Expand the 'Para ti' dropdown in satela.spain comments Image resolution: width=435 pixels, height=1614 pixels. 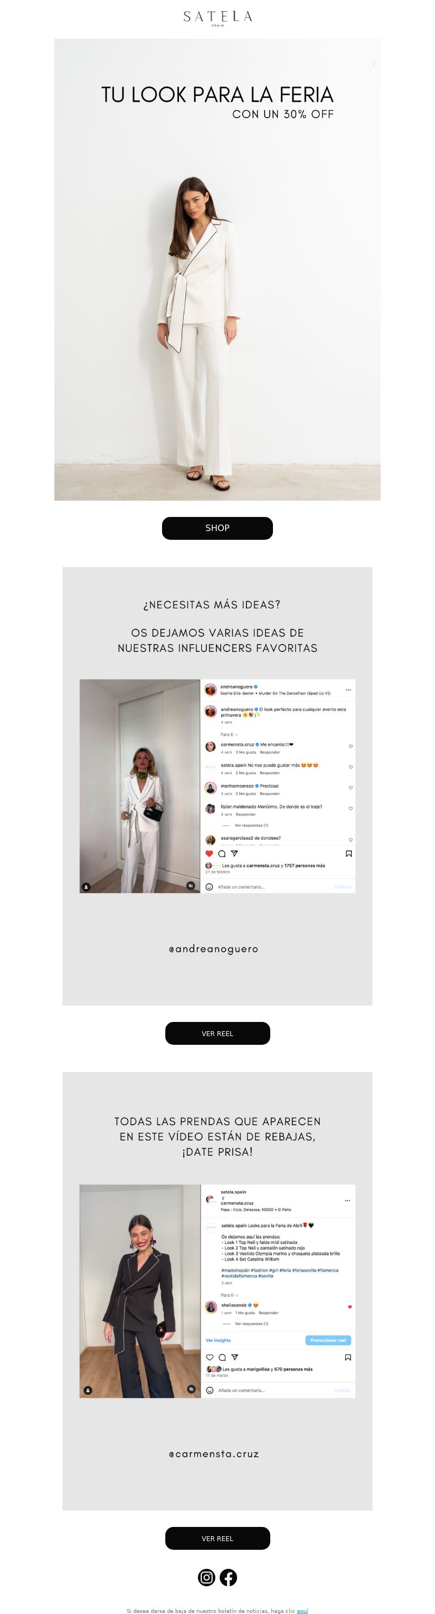click(229, 1295)
